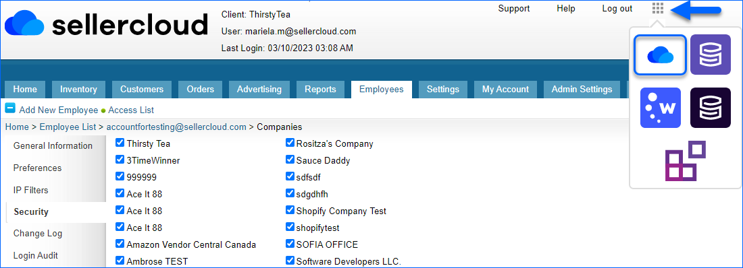The width and height of the screenshot is (743, 268).
Task: Open the dark database stack app
Action: pyautogui.click(x=711, y=108)
